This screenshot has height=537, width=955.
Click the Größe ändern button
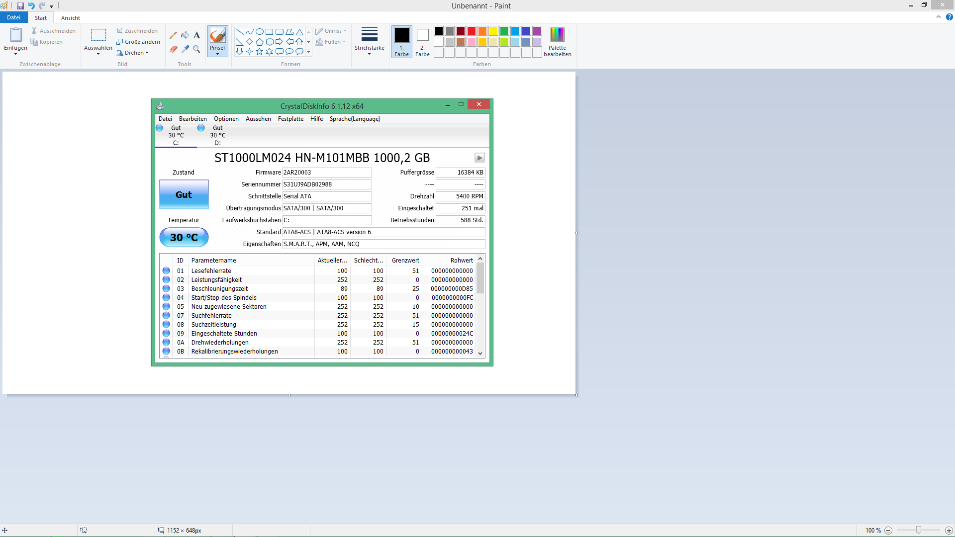pyautogui.click(x=138, y=42)
